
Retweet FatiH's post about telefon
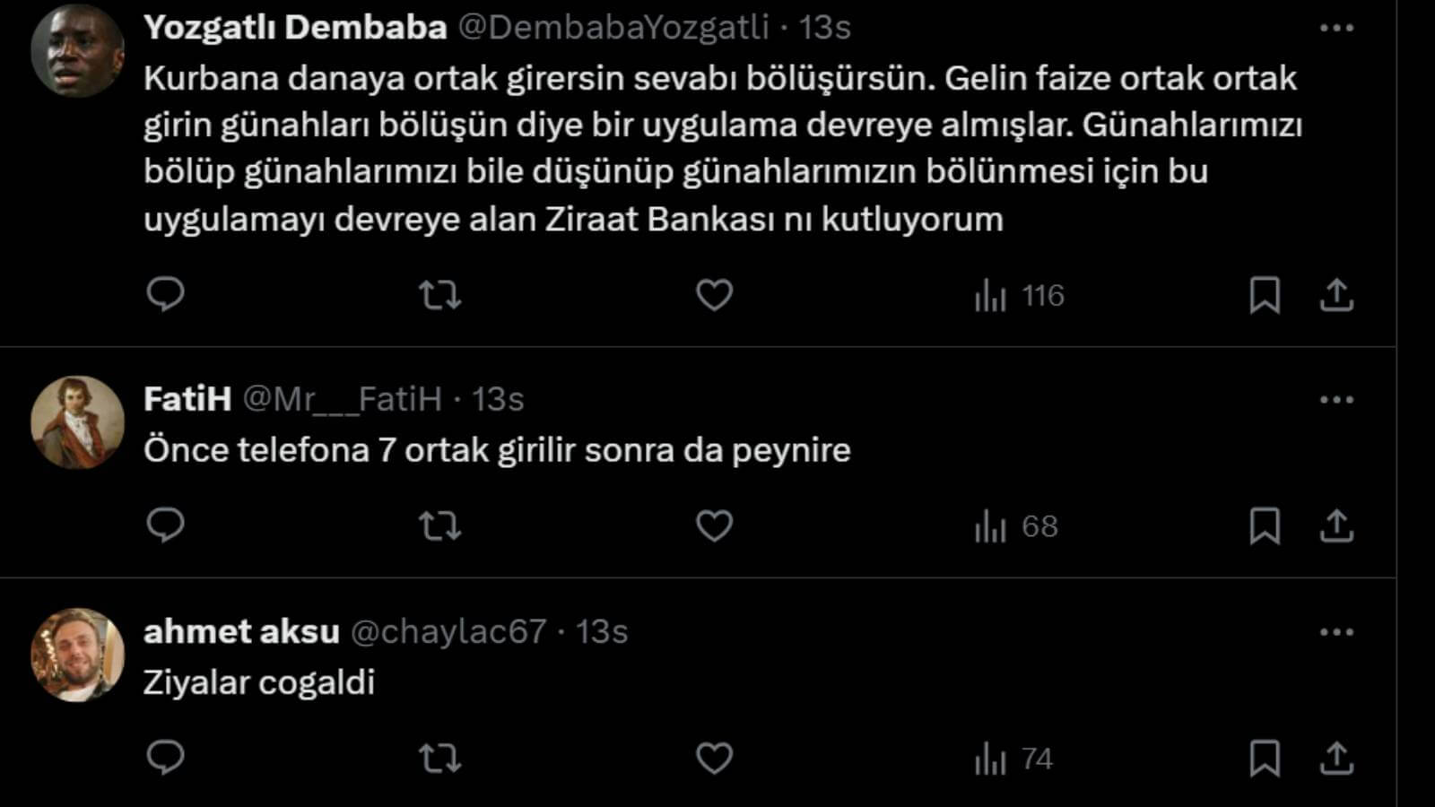[439, 525]
